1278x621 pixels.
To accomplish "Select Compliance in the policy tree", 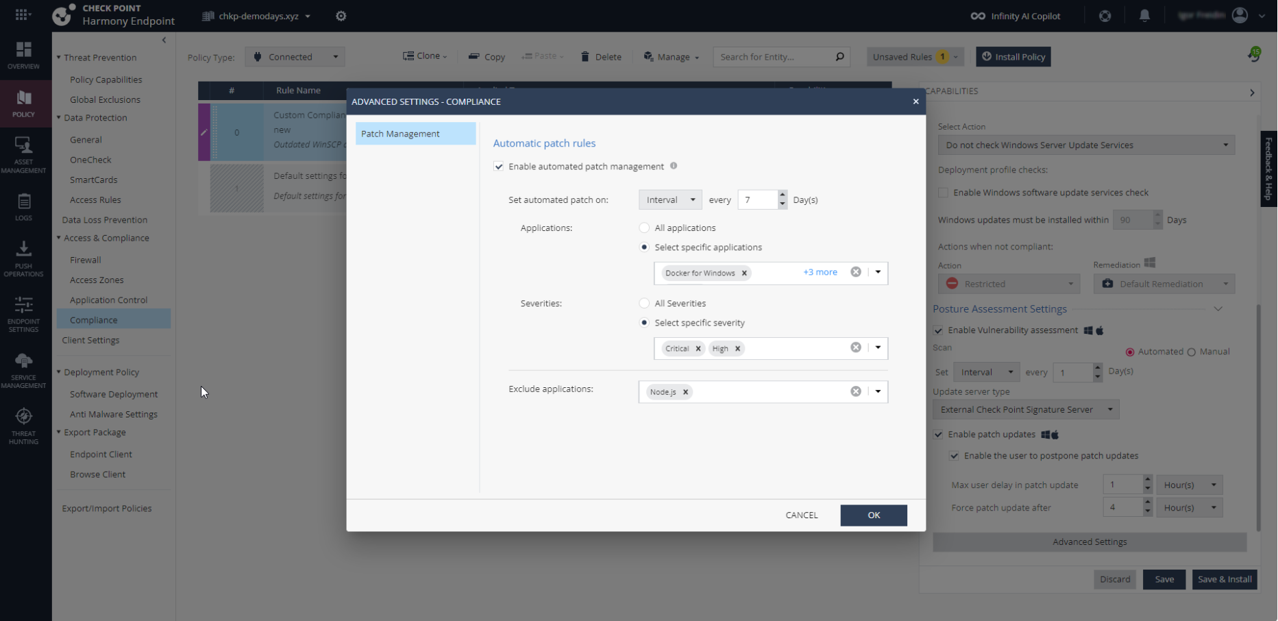I will pyautogui.click(x=114, y=320).
